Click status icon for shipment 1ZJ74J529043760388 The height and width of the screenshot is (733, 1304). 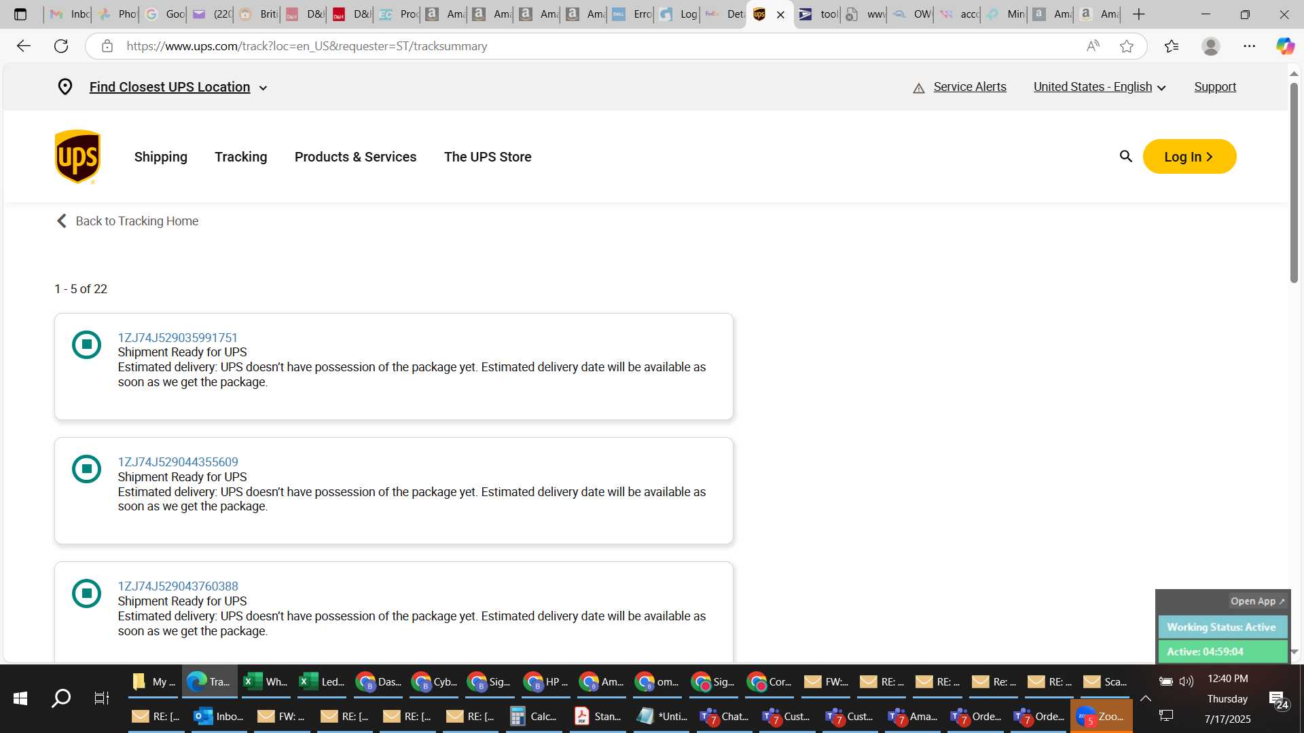(86, 593)
